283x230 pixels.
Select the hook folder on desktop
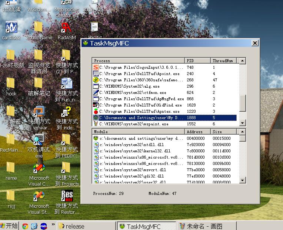point(11,87)
